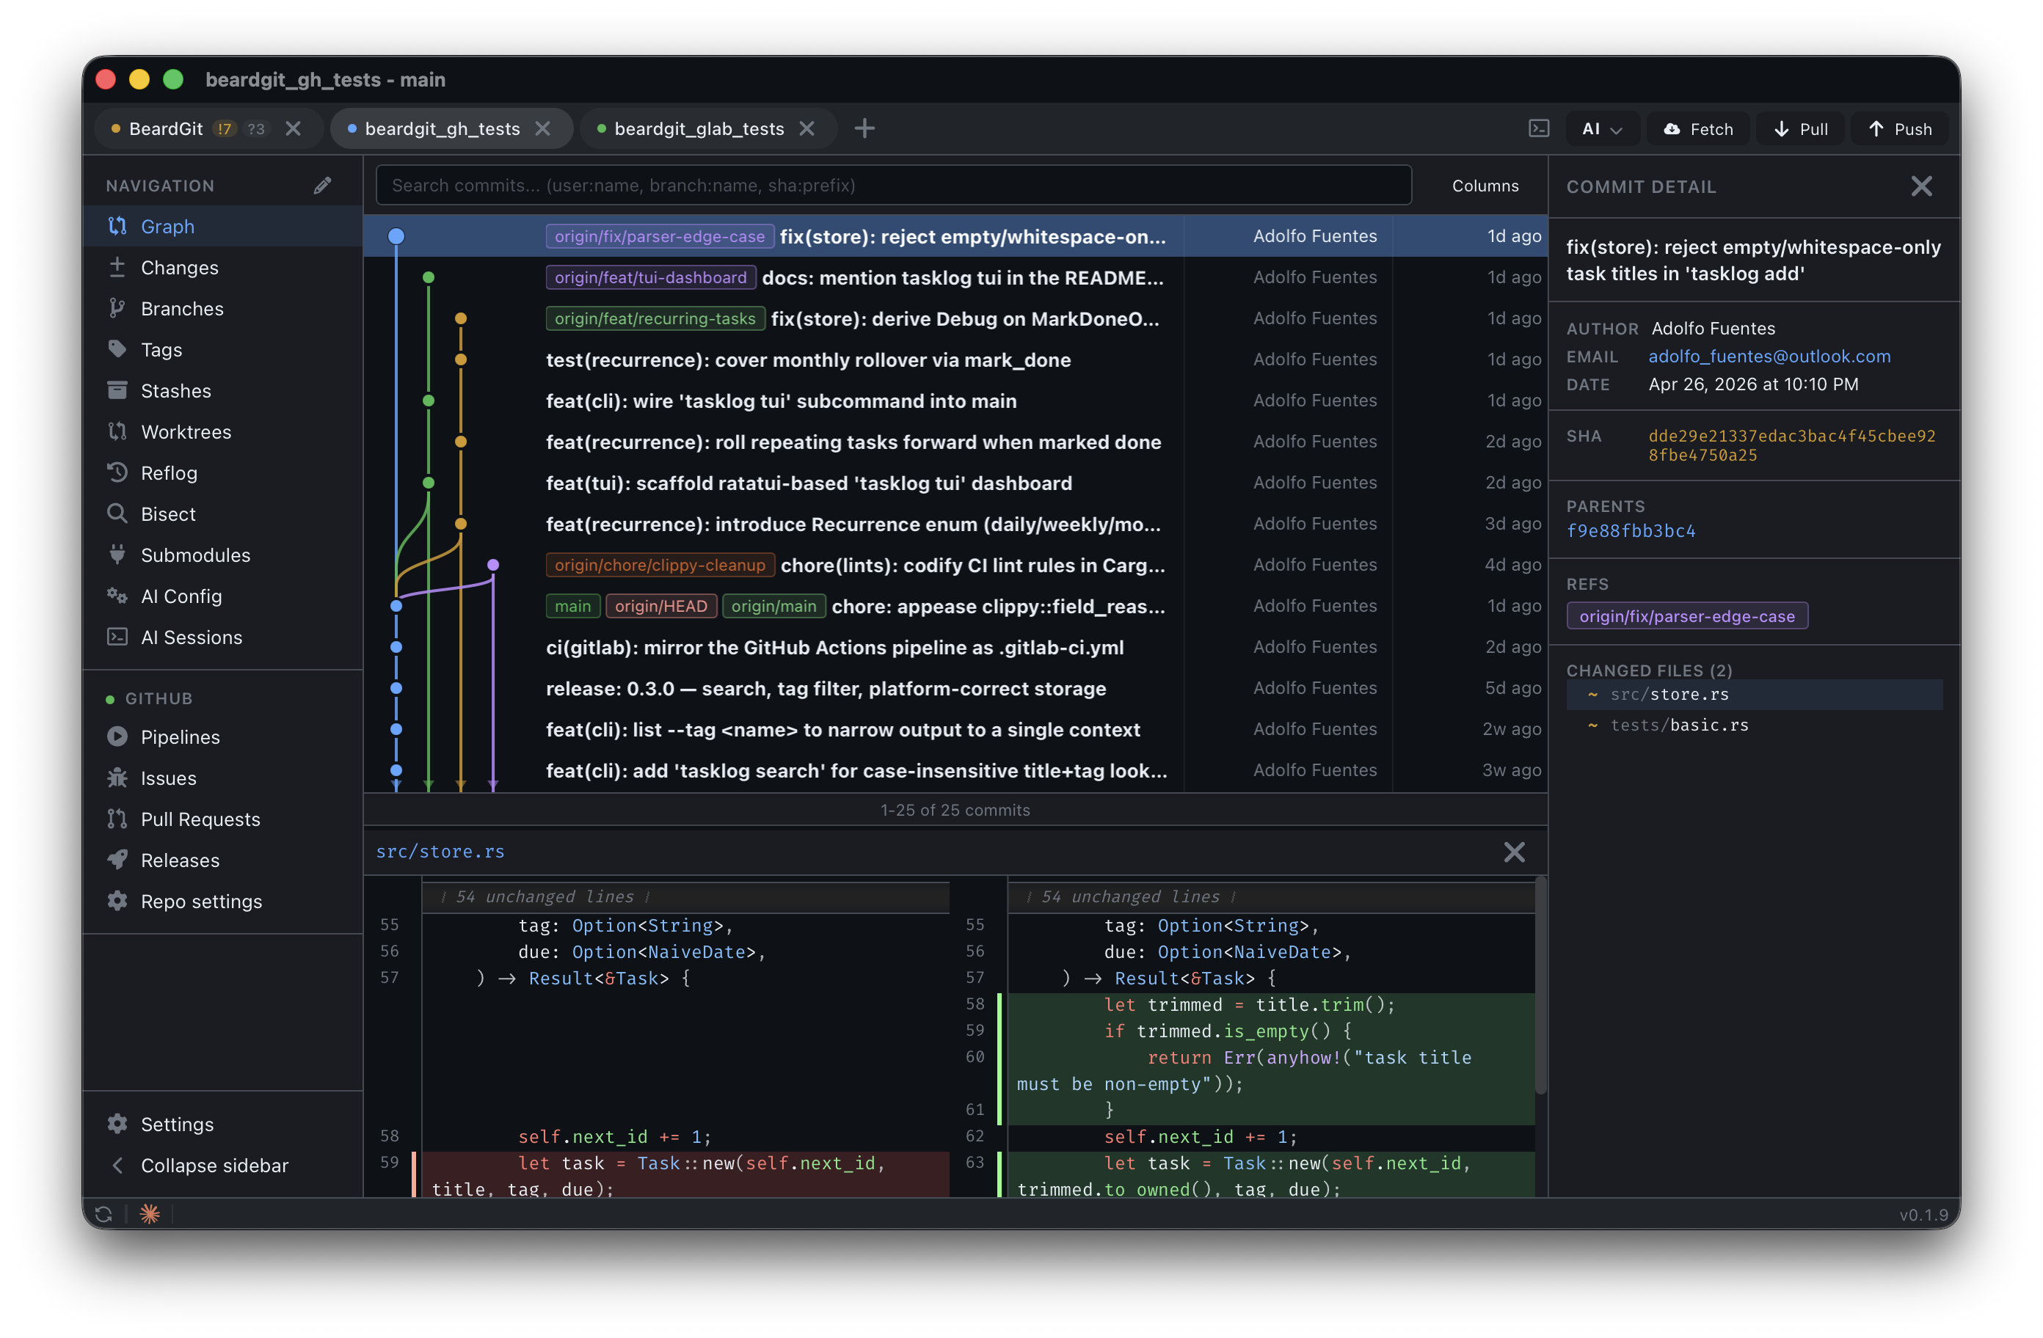Select the ci(gitlab) mirror pipeline commit
The height and width of the screenshot is (1338, 2043).
955,648
